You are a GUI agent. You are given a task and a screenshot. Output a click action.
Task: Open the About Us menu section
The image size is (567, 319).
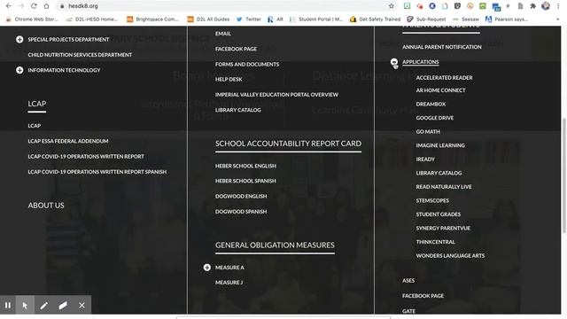point(46,205)
